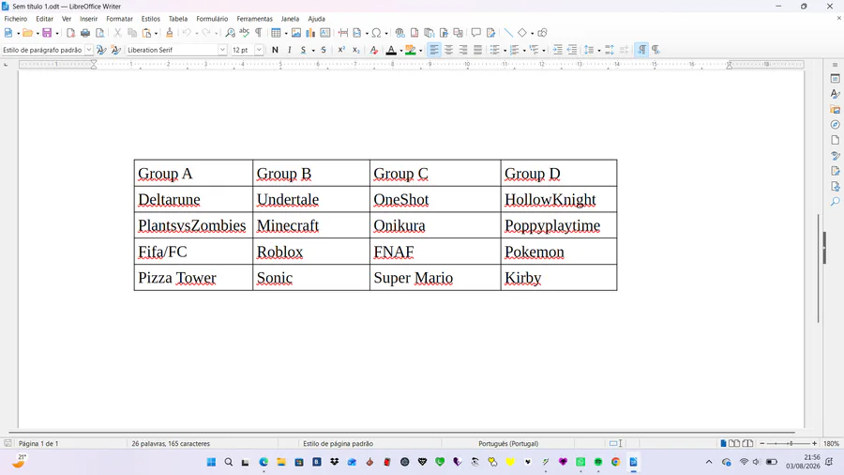Open the Tabela menu
This screenshot has height=475, width=844.
coord(177,19)
